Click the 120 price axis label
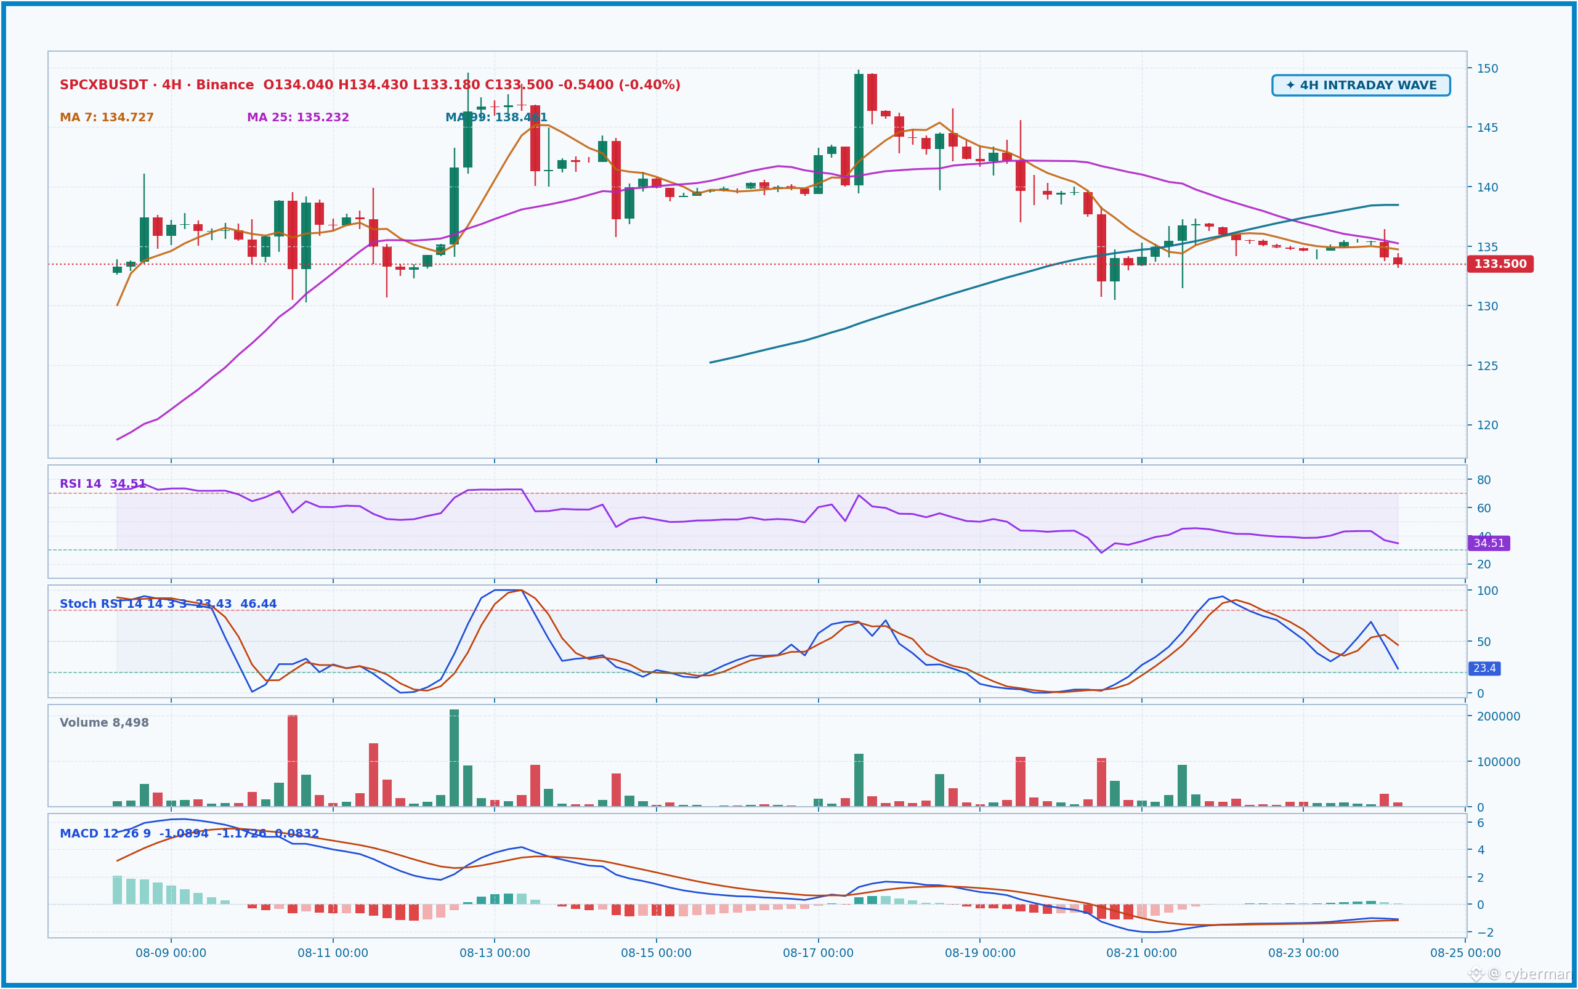1578x989 pixels. [1487, 425]
